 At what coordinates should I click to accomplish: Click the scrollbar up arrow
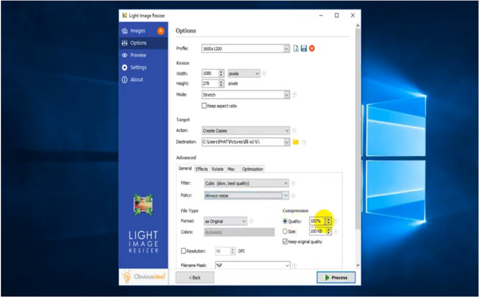[x=357, y=26]
